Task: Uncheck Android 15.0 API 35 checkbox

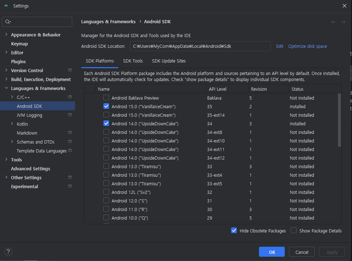Action: (106, 106)
